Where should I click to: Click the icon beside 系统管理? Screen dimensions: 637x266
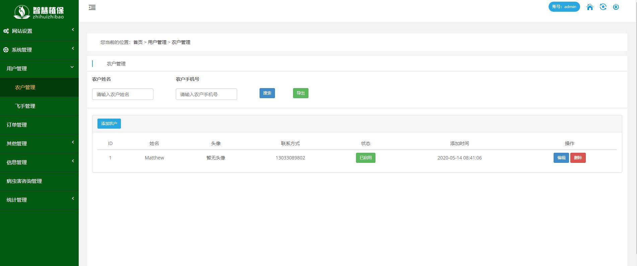[x=6, y=50]
